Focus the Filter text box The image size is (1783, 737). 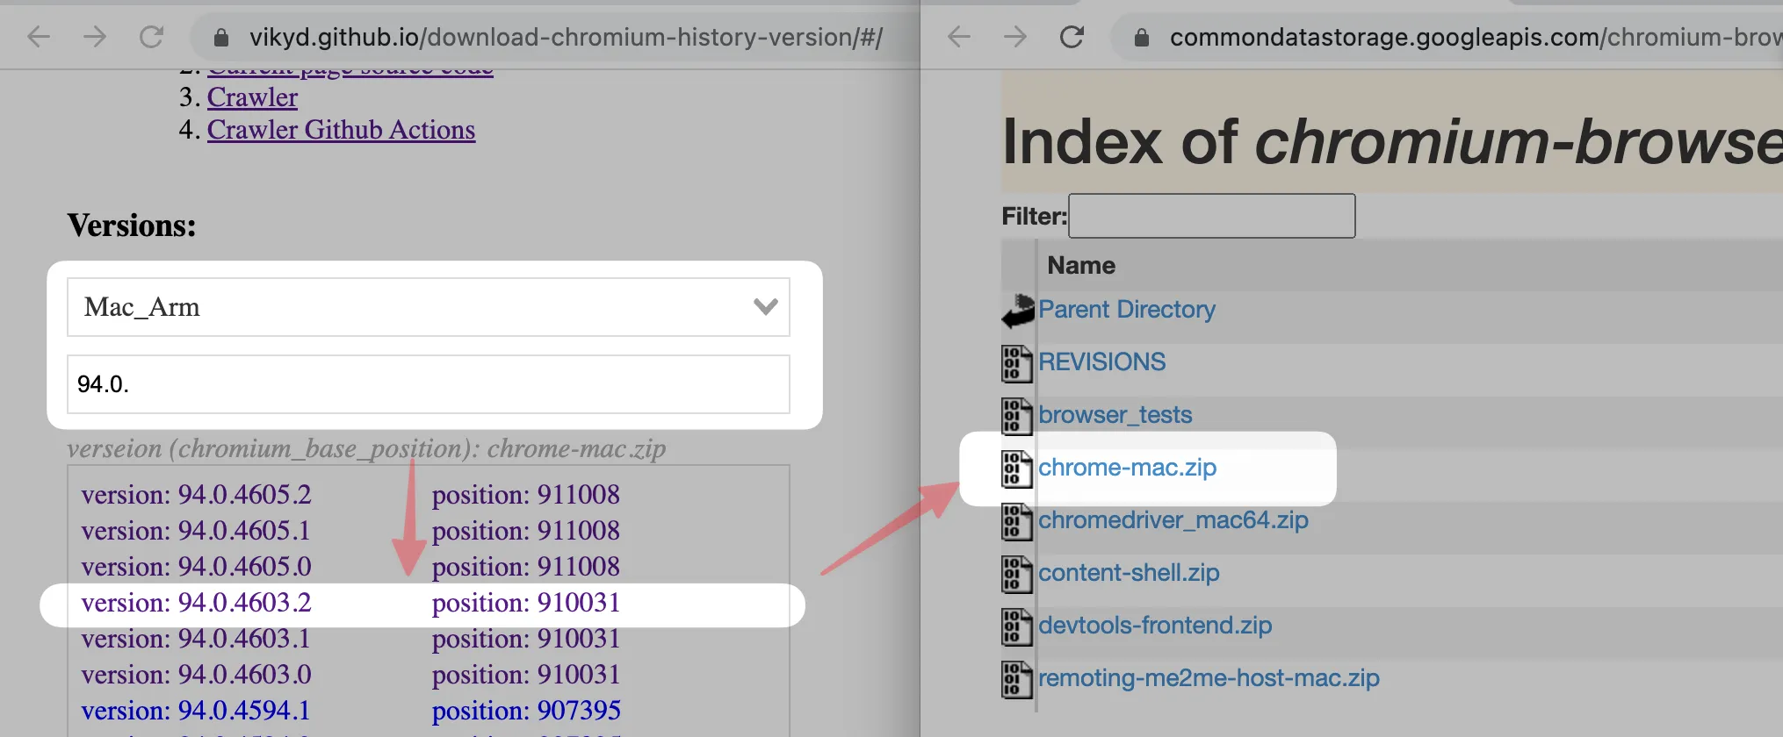[x=1211, y=216]
